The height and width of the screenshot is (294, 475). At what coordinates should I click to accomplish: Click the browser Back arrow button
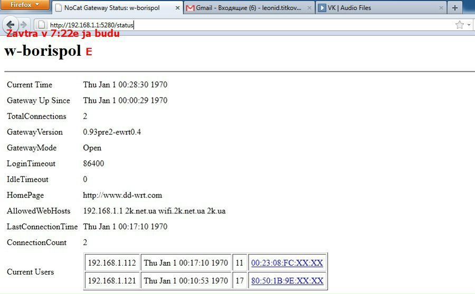(x=9, y=24)
